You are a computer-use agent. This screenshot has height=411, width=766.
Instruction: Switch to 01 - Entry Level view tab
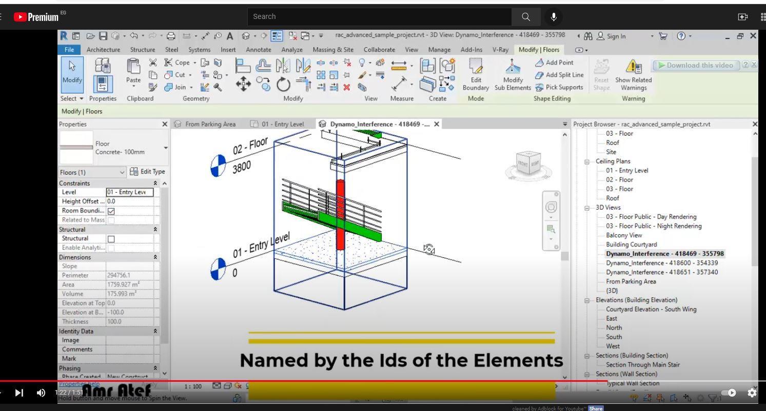[277, 124]
